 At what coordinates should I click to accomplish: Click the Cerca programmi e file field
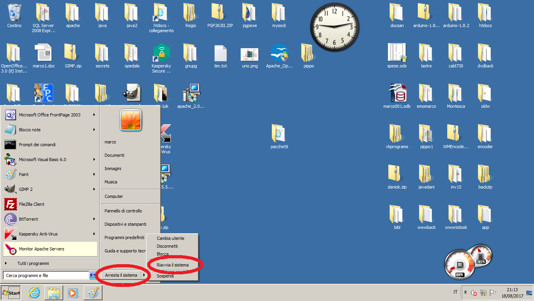[46, 276]
